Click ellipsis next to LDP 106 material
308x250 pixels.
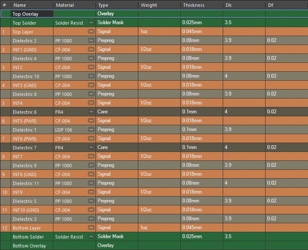[91, 130]
